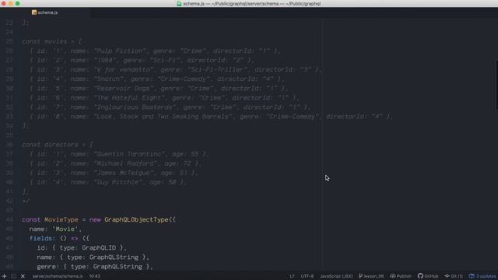Click the Guy Ritchie director line

(108, 182)
